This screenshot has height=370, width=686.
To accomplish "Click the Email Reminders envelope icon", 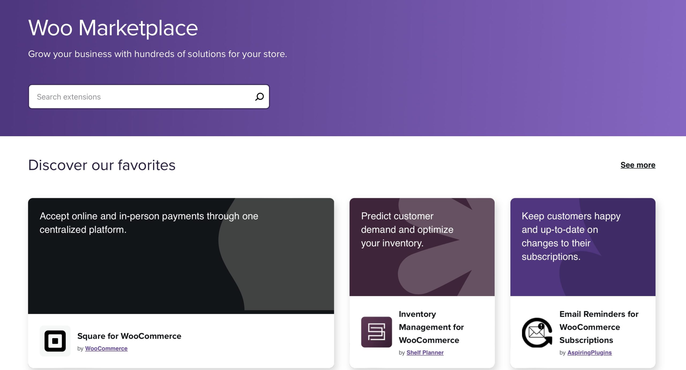I will pos(537,333).
